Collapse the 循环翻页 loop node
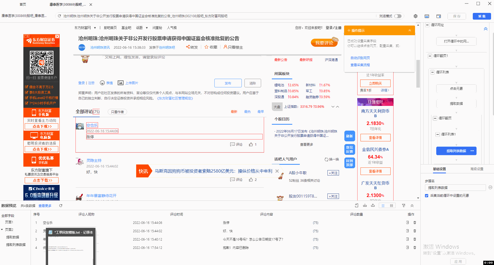The image size is (494, 265). coord(435,118)
